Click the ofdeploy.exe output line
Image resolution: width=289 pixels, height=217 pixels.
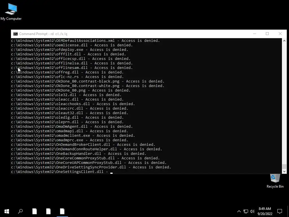[x=69, y=50]
